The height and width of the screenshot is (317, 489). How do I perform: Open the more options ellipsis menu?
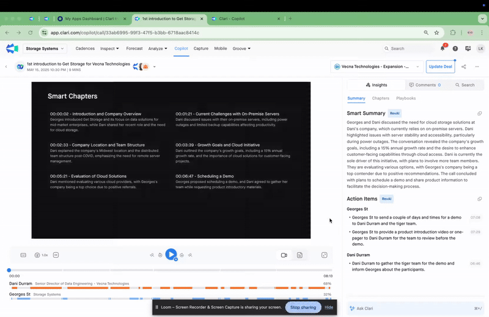click(x=477, y=67)
